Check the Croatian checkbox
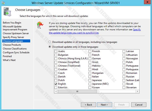152x111 pixels. click(56, 69)
